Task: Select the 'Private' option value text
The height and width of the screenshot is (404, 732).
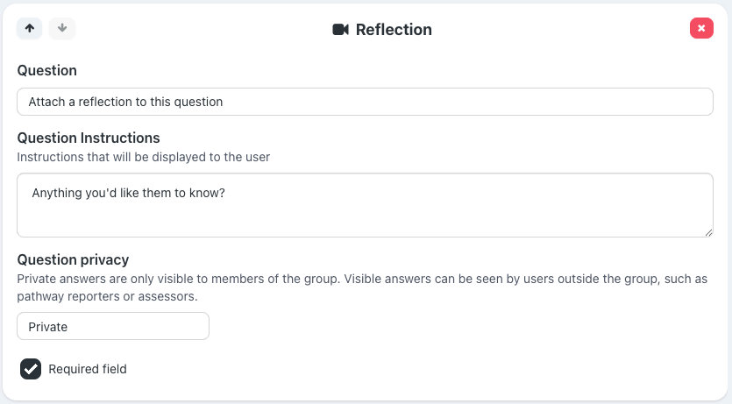Action: tap(48, 326)
